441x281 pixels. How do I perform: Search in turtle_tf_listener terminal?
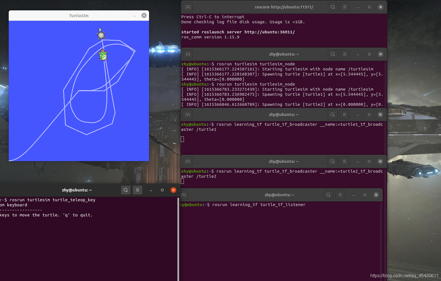328,195
